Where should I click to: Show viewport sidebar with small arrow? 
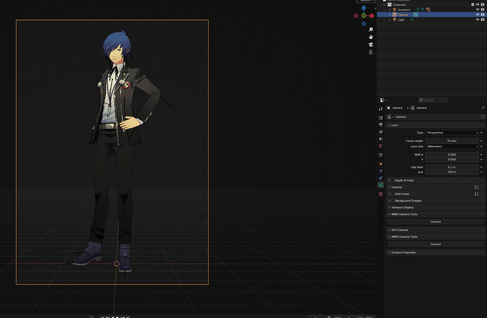(x=375, y=9)
